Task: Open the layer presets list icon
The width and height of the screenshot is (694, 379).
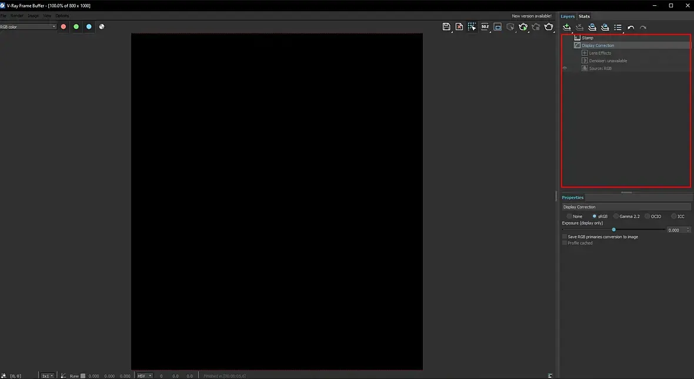Action: tap(618, 28)
